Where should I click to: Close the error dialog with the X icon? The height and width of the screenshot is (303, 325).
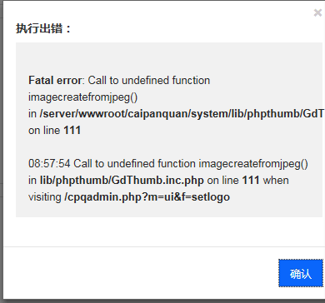click(317, 12)
